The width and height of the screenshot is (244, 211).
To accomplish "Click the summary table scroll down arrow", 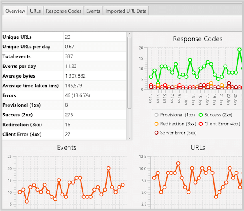I will click(x=129, y=138).
